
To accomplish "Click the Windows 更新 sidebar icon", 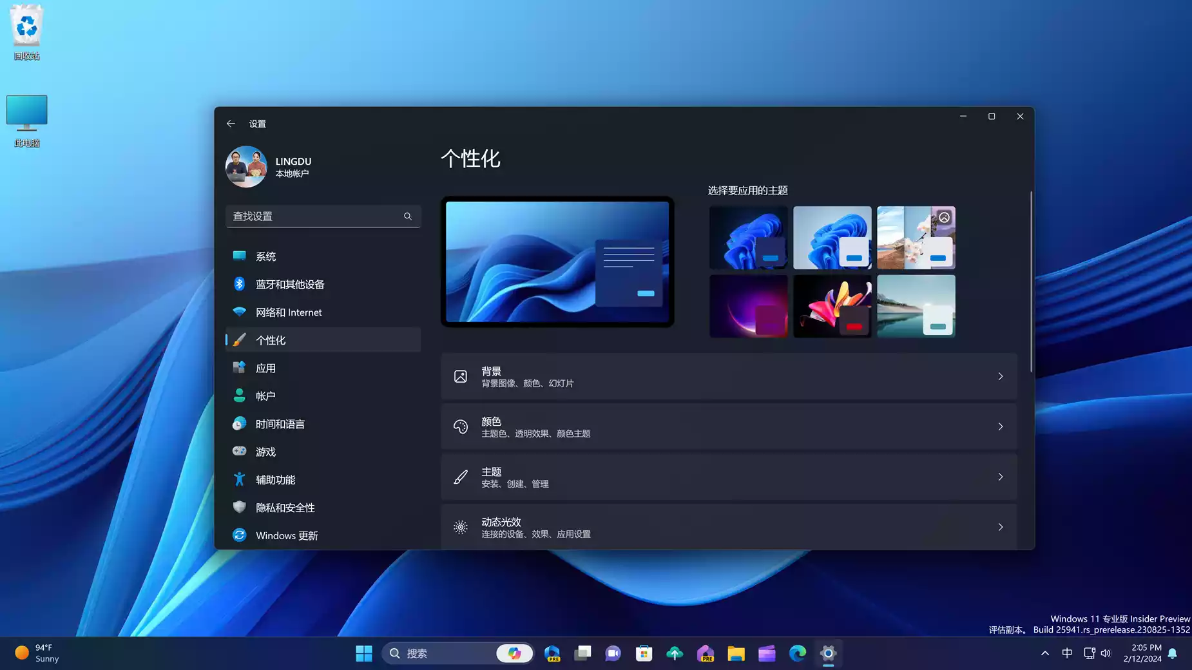I will (x=239, y=535).
